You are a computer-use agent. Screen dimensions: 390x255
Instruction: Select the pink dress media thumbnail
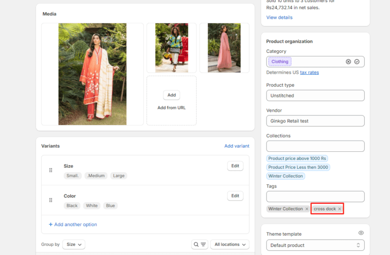pyautogui.click(x=224, y=48)
